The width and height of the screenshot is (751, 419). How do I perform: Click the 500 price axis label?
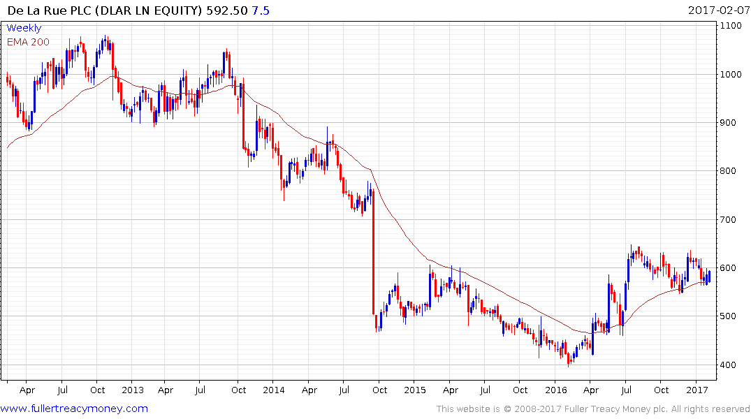[728, 316]
